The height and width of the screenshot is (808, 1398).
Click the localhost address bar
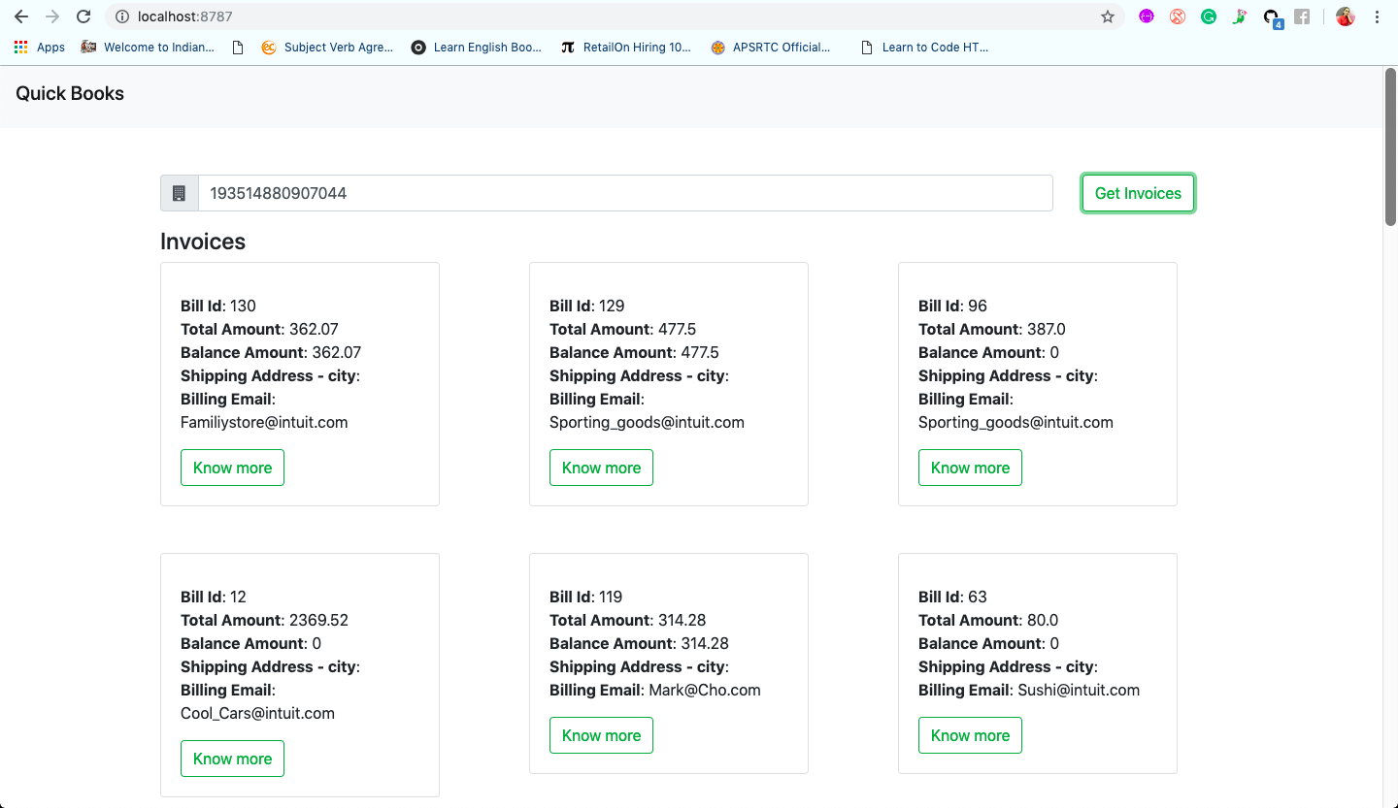click(602, 16)
